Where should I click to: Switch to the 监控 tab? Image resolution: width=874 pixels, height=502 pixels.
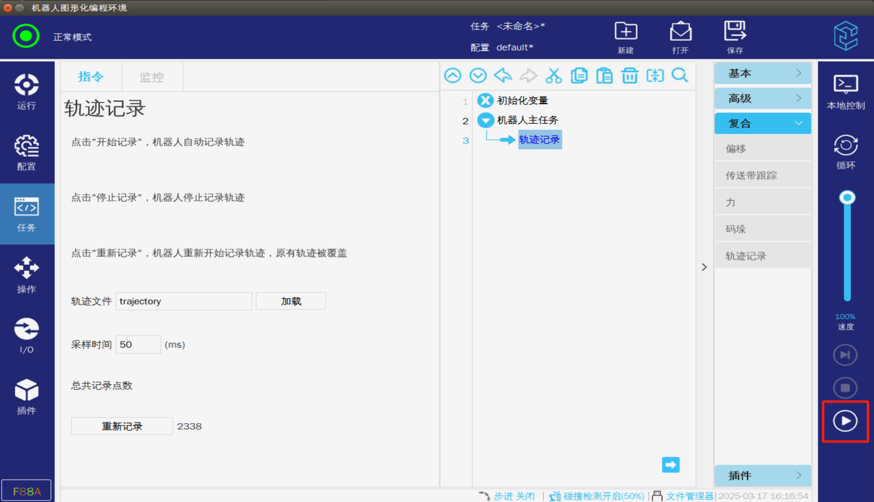click(152, 77)
